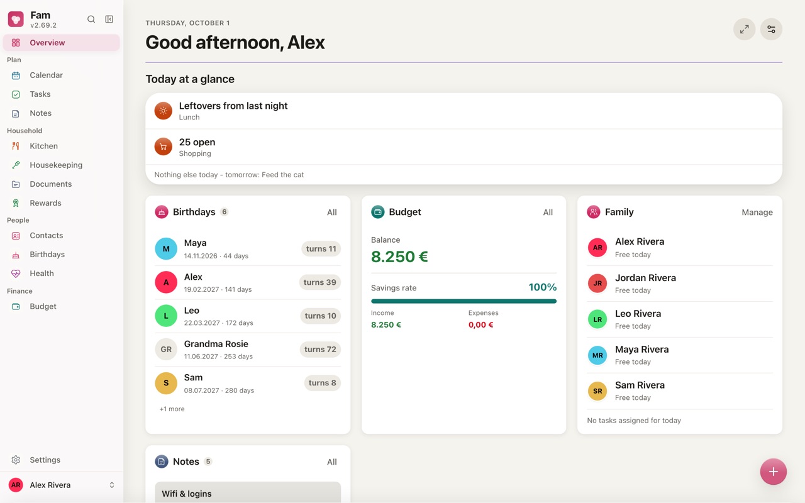Viewport: 805px width, 503px height.
Task: Open Notes from the sidebar
Action: pos(62,113)
